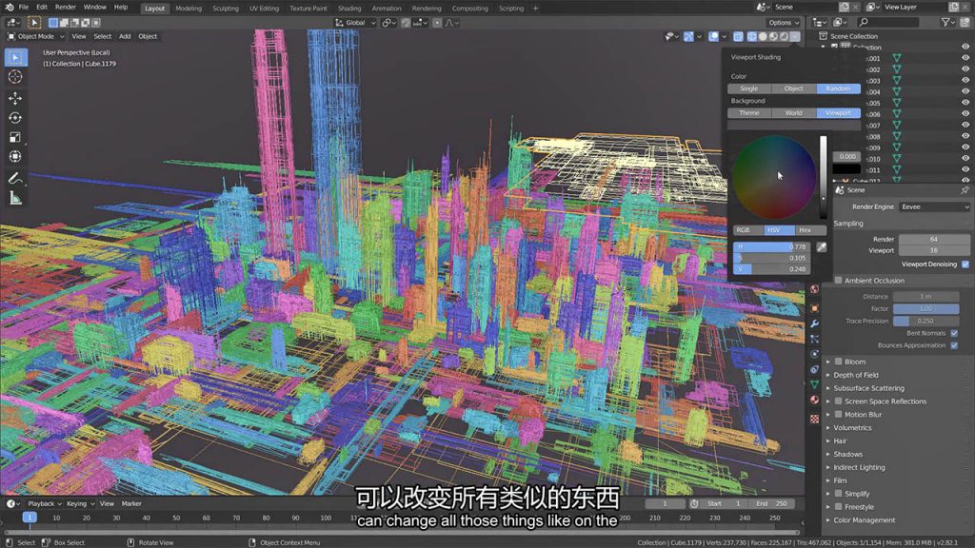Pick a color with the eyedropper

point(822,247)
